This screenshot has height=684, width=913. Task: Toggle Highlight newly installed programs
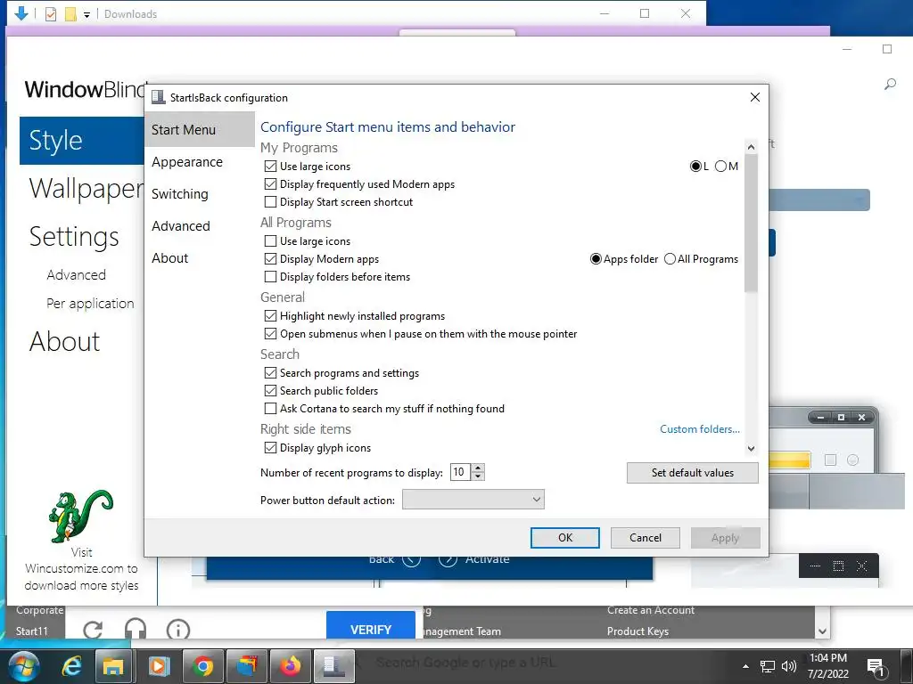click(270, 316)
